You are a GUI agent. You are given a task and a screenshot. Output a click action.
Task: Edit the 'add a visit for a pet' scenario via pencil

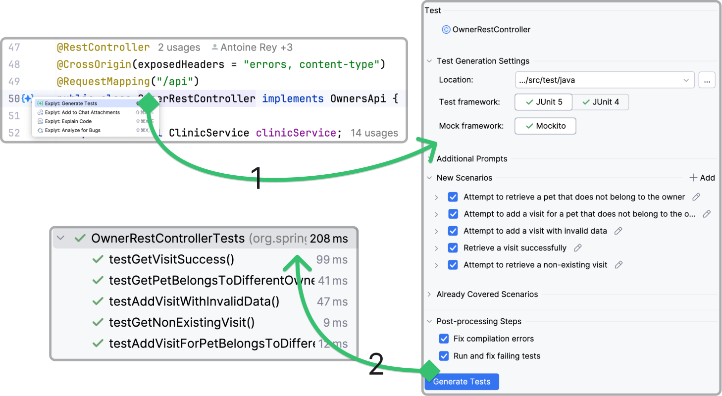(707, 214)
